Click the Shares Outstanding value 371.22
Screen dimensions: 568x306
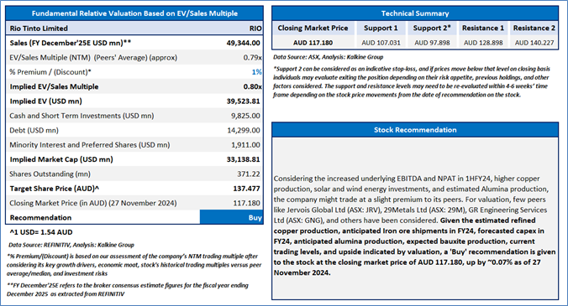[x=249, y=174]
